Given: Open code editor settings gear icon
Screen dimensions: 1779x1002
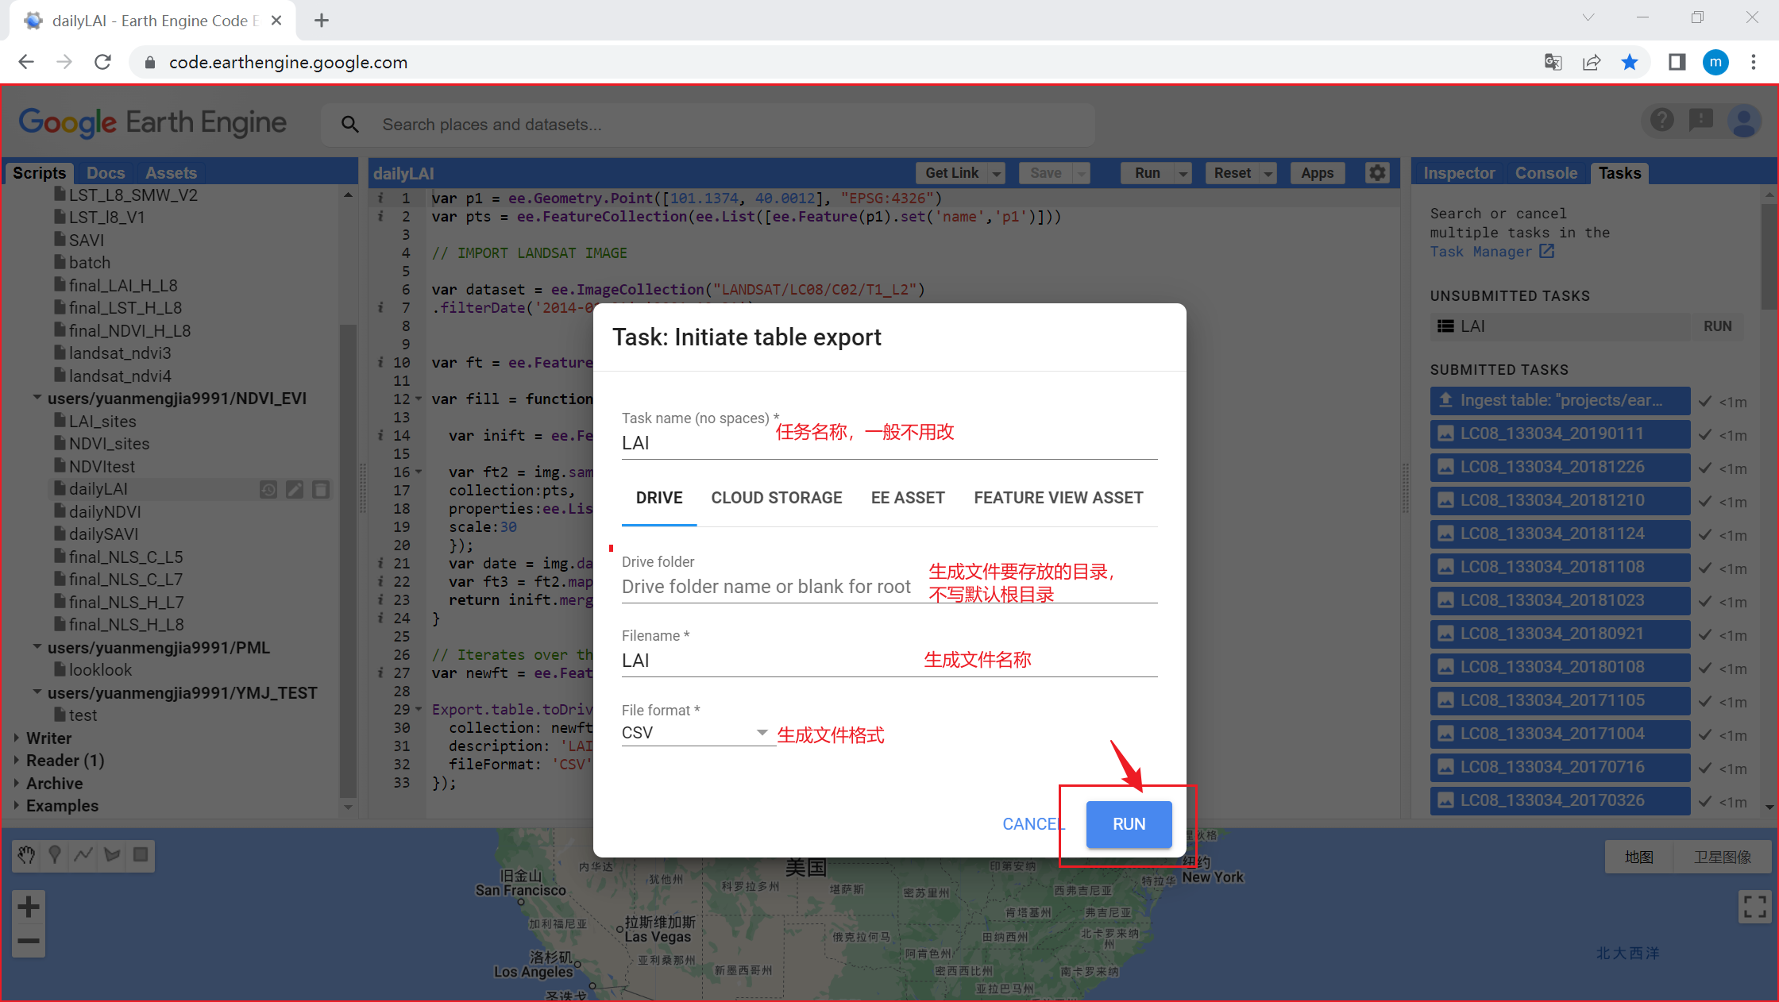Looking at the screenshot, I should pyautogui.click(x=1377, y=173).
